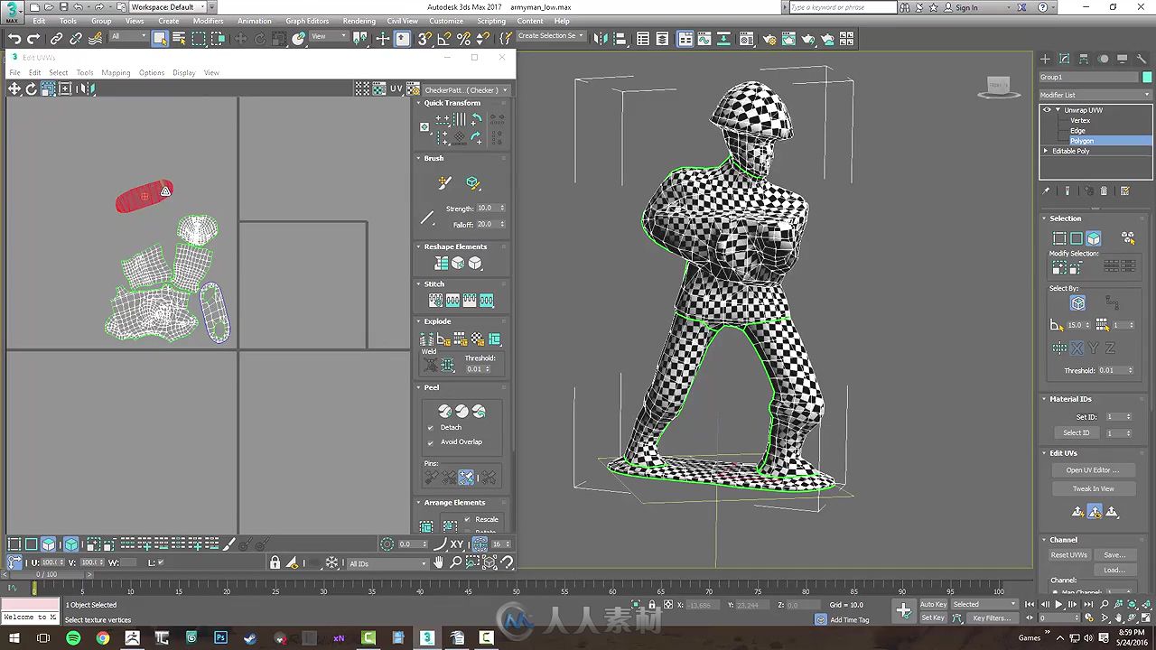The image size is (1156, 650).
Task: Click the Reset UVWs button
Action: (1068, 555)
